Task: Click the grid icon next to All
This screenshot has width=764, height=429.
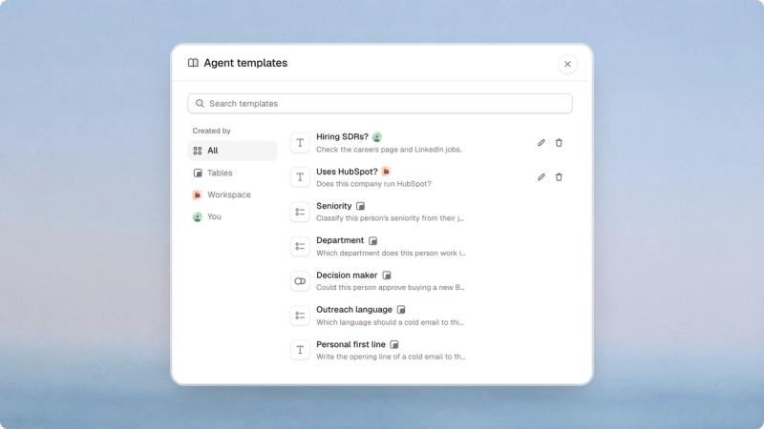Action: [198, 151]
